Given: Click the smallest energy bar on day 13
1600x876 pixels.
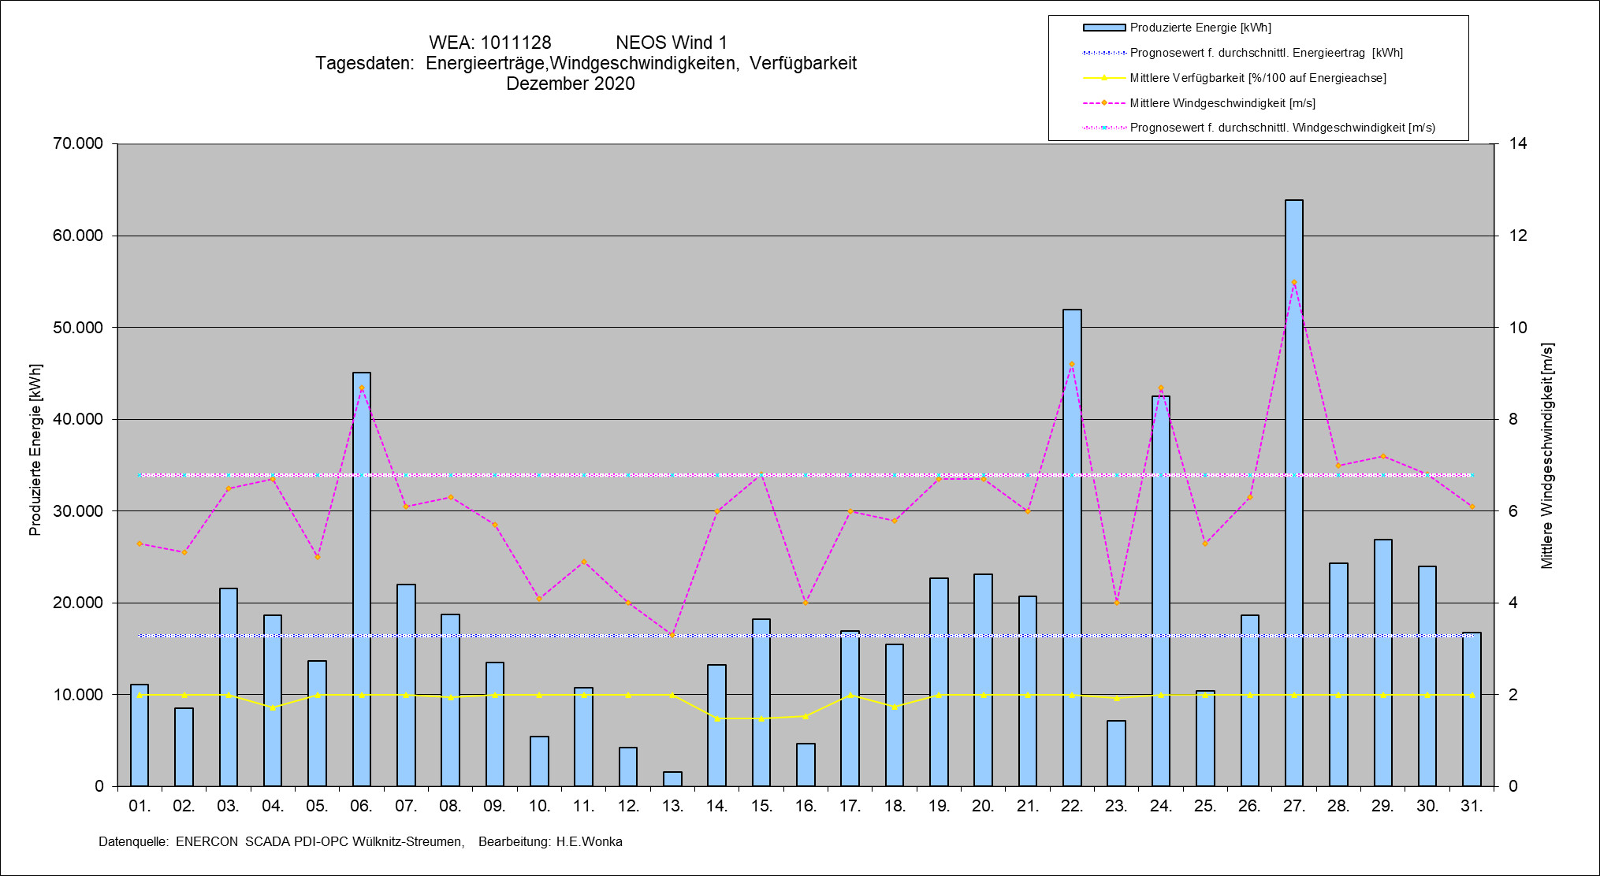Looking at the screenshot, I should coord(672,779).
